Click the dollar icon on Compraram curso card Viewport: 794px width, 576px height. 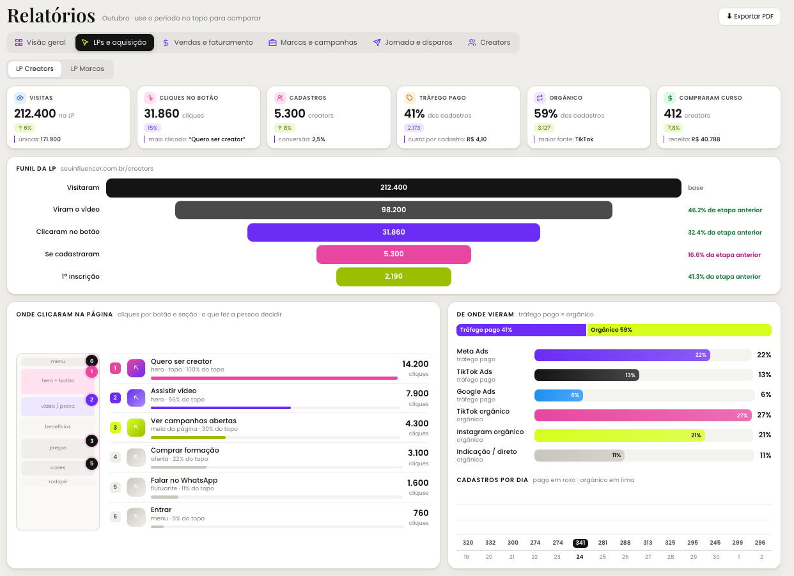pos(669,98)
